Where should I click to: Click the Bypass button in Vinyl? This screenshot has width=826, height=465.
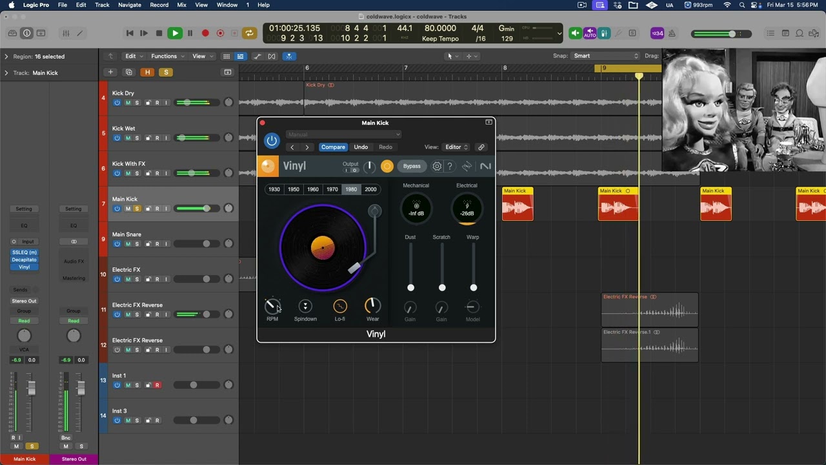click(x=412, y=166)
